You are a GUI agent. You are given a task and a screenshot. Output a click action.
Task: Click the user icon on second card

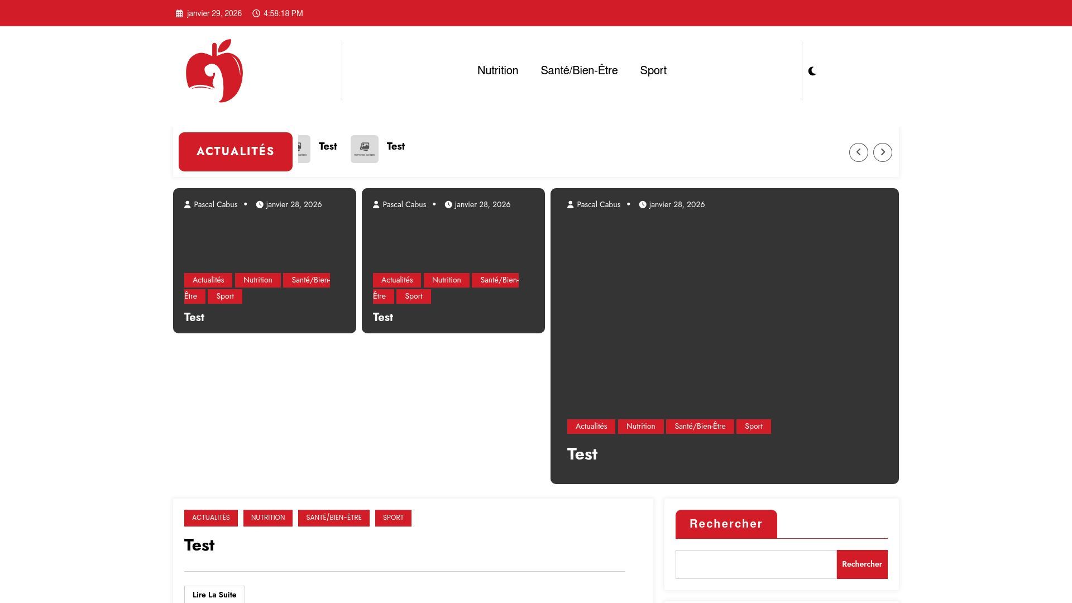(376, 204)
